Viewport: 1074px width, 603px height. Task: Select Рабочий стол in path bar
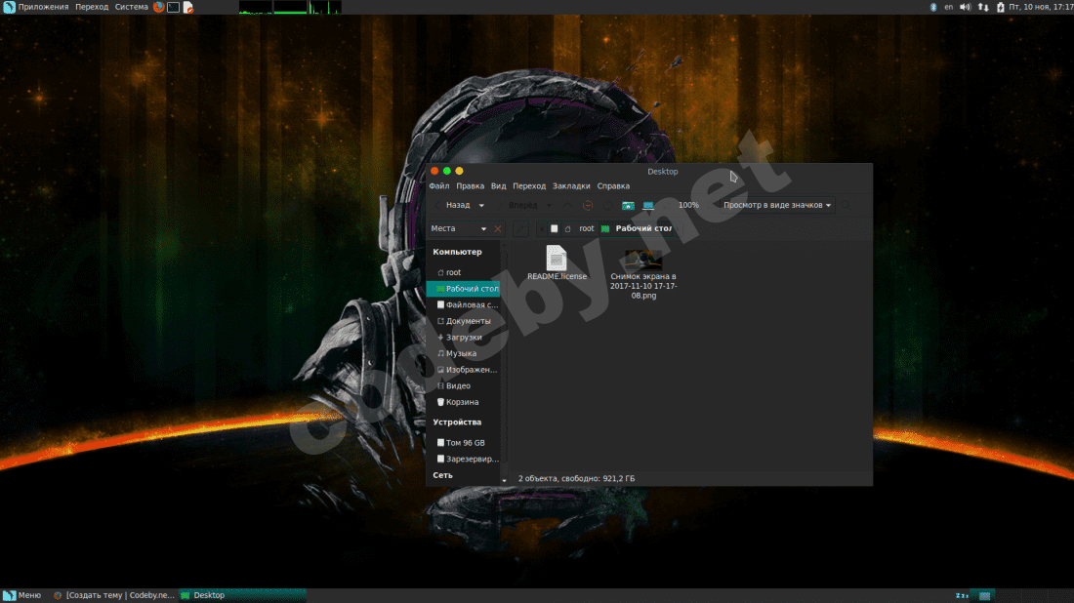click(638, 228)
